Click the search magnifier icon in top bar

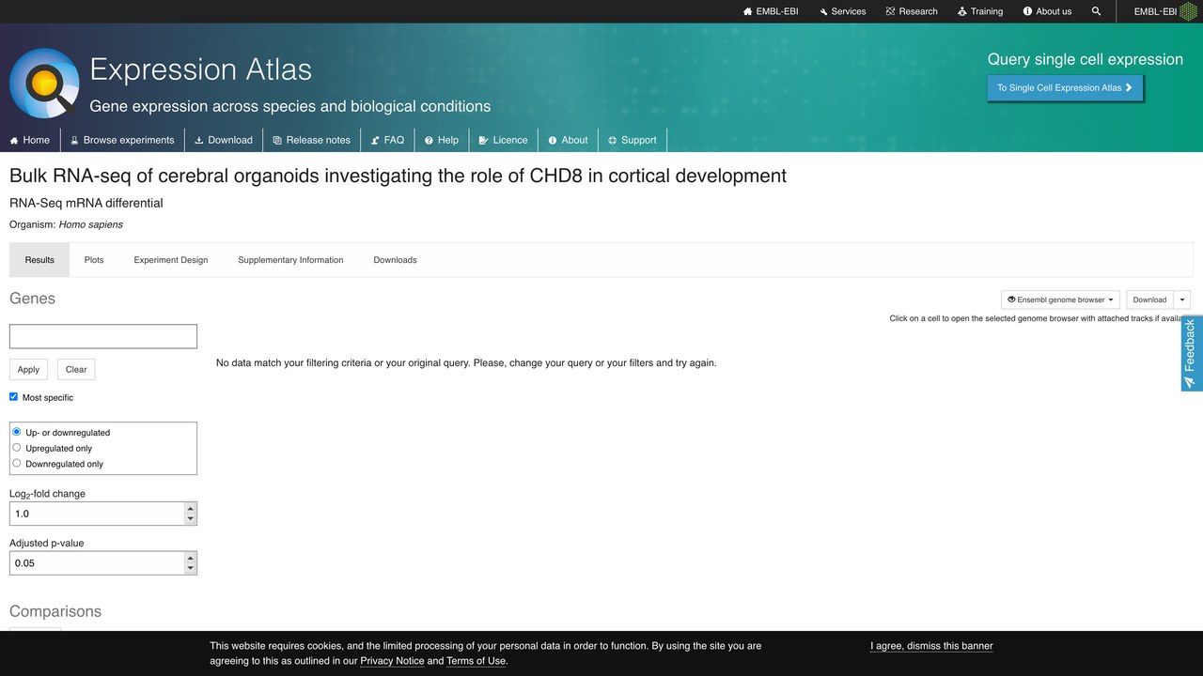(x=1096, y=11)
